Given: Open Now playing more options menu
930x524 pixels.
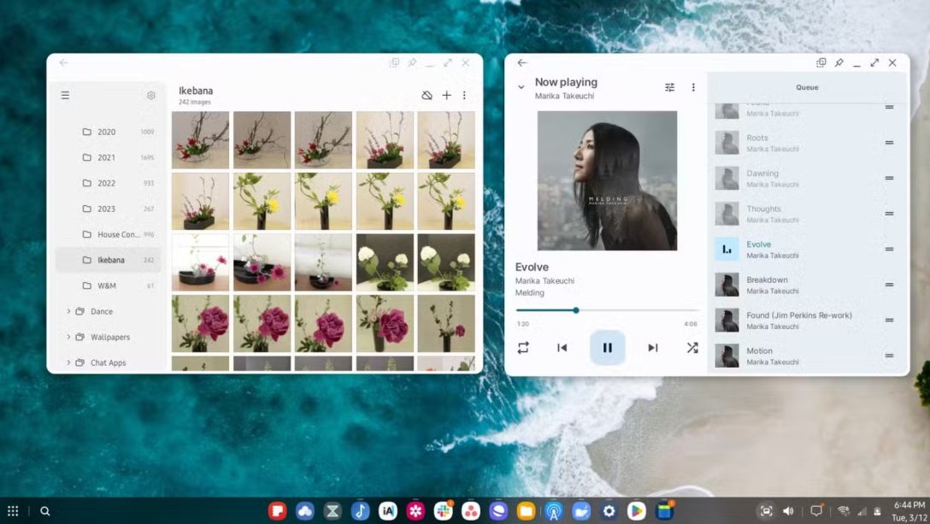Looking at the screenshot, I should (x=693, y=86).
